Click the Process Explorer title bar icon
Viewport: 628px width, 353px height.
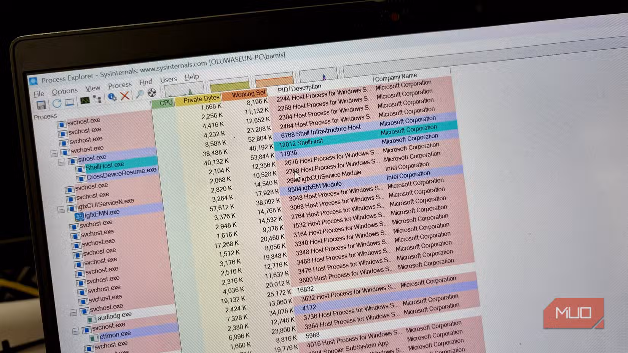[33, 81]
